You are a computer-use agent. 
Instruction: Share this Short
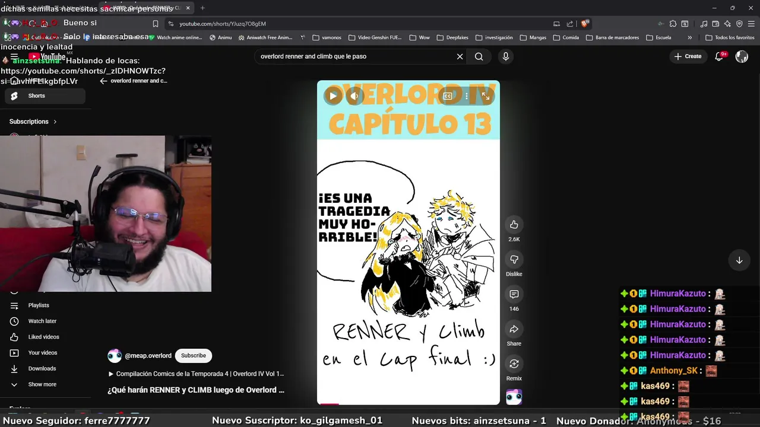514,329
